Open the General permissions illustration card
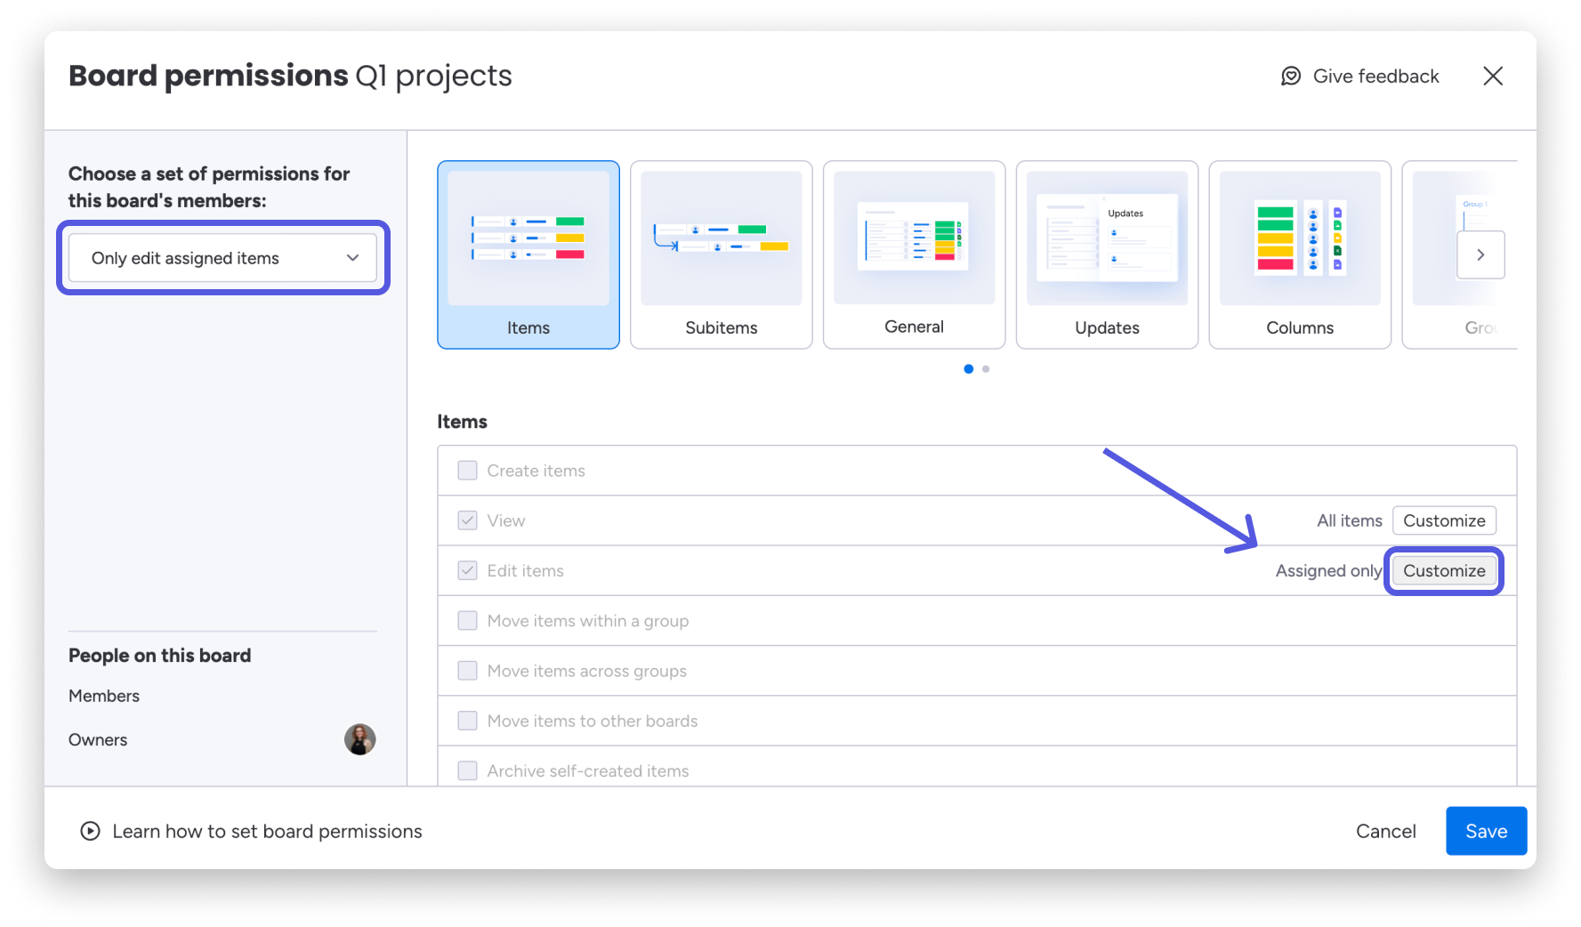The width and height of the screenshot is (1581, 927). [914, 254]
